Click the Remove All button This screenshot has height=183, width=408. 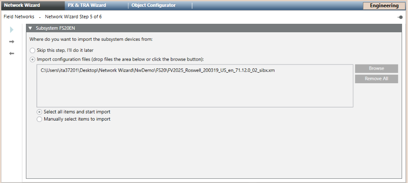(x=376, y=79)
